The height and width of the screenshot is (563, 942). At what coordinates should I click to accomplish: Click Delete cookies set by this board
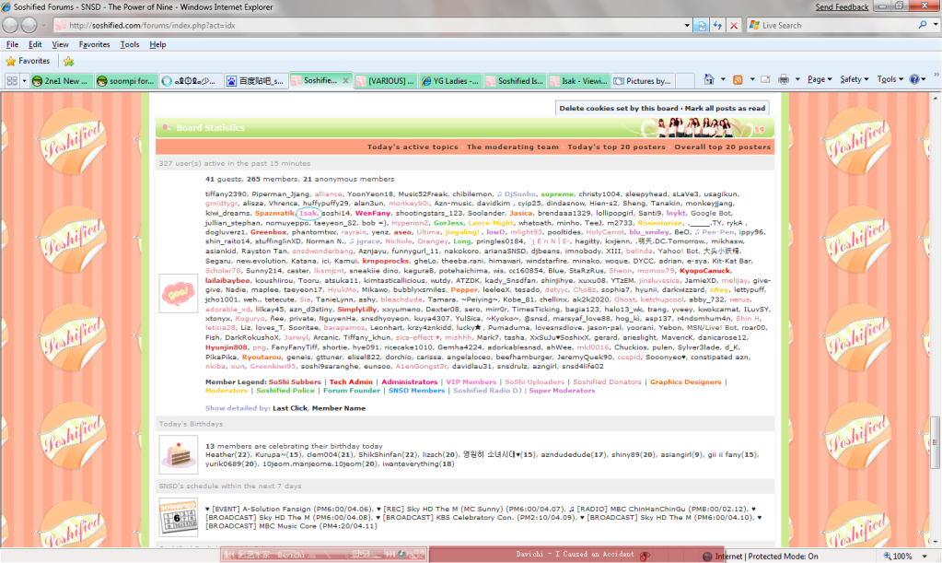pyautogui.click(x=618, y=108)
